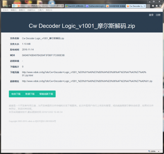
Task: Open the 收藏夹(A) menu
Action: pyautogui.click(x=31, y=10)
